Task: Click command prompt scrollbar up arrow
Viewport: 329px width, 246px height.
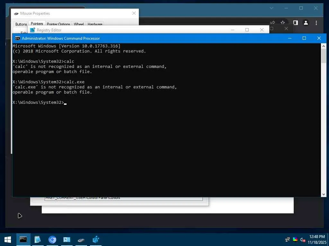Action: coord(324,46)
